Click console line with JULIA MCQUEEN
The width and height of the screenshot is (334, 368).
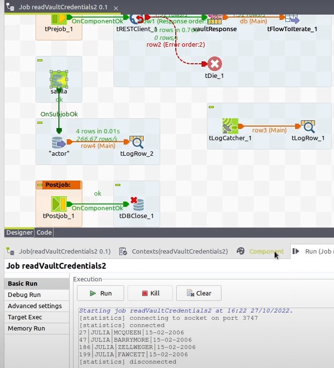click(131, 332)
